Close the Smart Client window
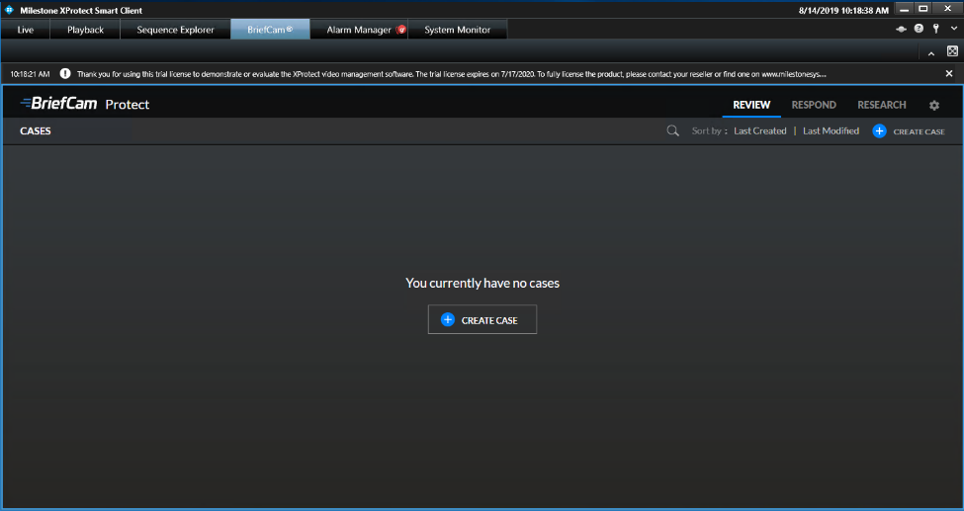Viewport: 964px width, 511px height. pyautogui.click(x=947, y=9)
